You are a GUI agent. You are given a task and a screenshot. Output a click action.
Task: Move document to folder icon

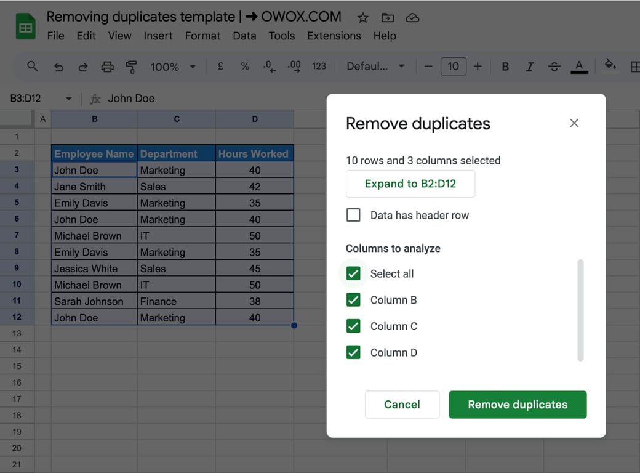coord(387,18)
